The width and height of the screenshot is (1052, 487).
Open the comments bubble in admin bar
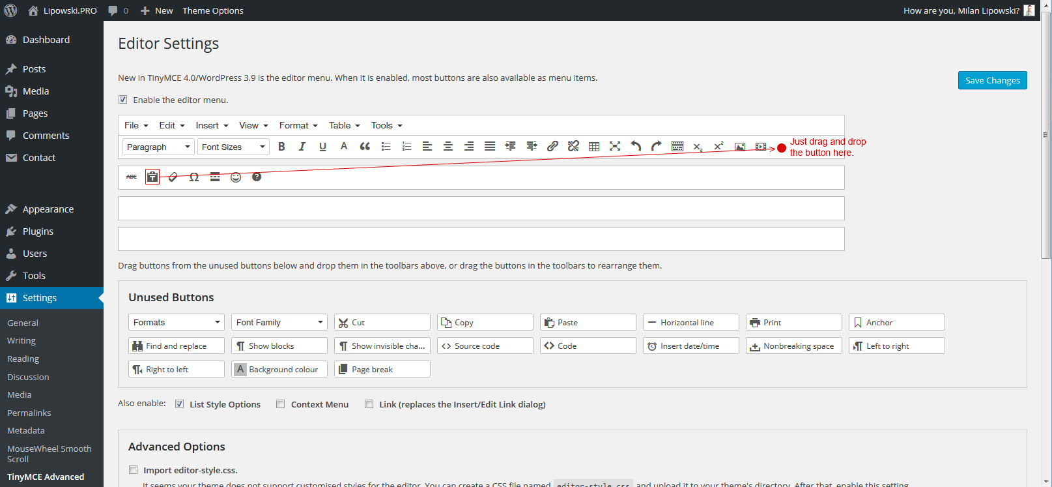118,10
